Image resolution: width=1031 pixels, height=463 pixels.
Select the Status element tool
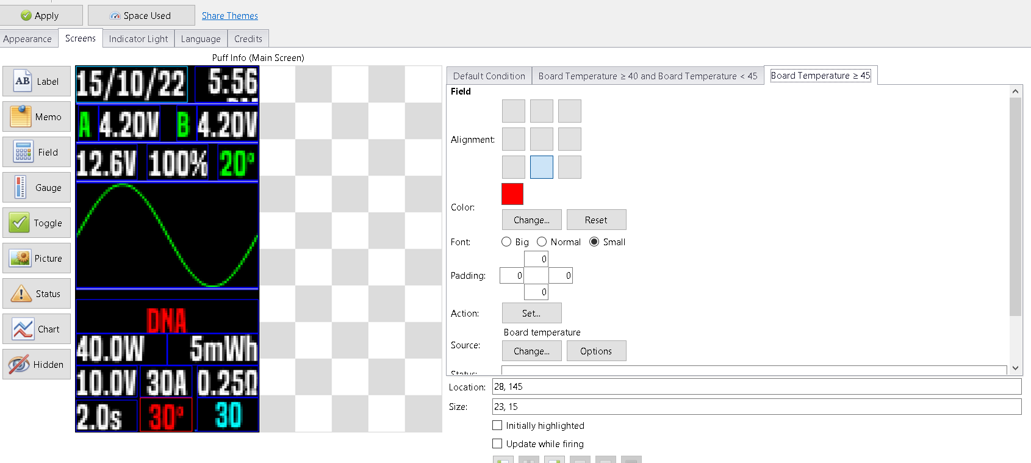[37, 294]
